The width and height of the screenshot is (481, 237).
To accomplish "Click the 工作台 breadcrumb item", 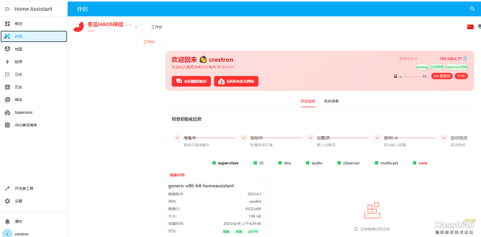I will pos(157,27).
